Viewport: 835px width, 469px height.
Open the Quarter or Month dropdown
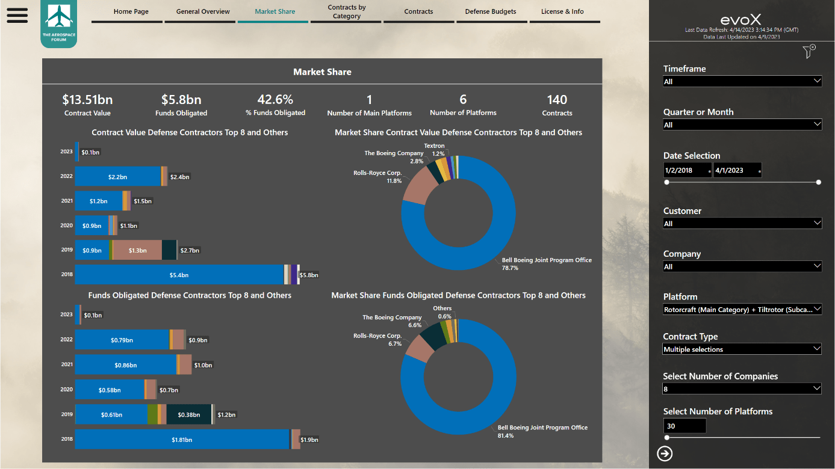[742, 124]
